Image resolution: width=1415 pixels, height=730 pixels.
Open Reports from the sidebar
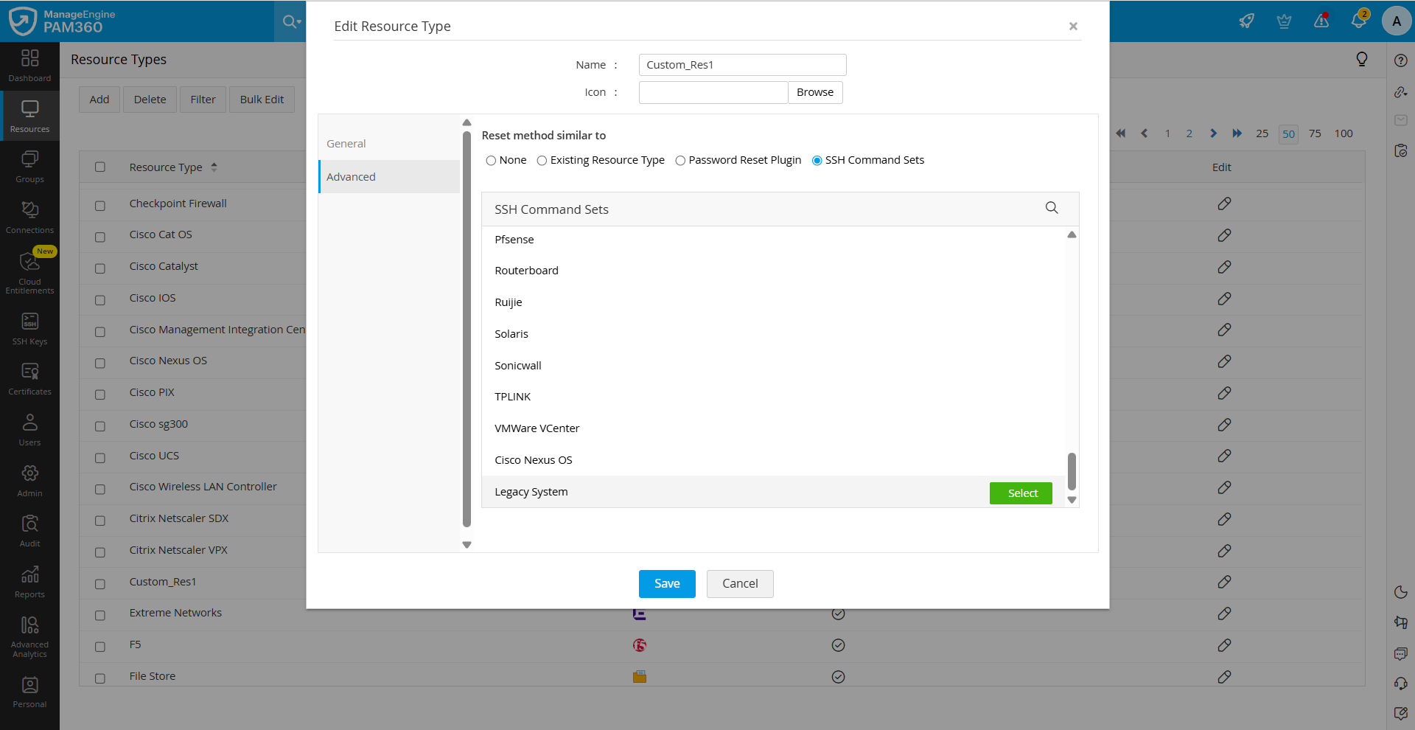pyautogui.click(x=29, y=581)
